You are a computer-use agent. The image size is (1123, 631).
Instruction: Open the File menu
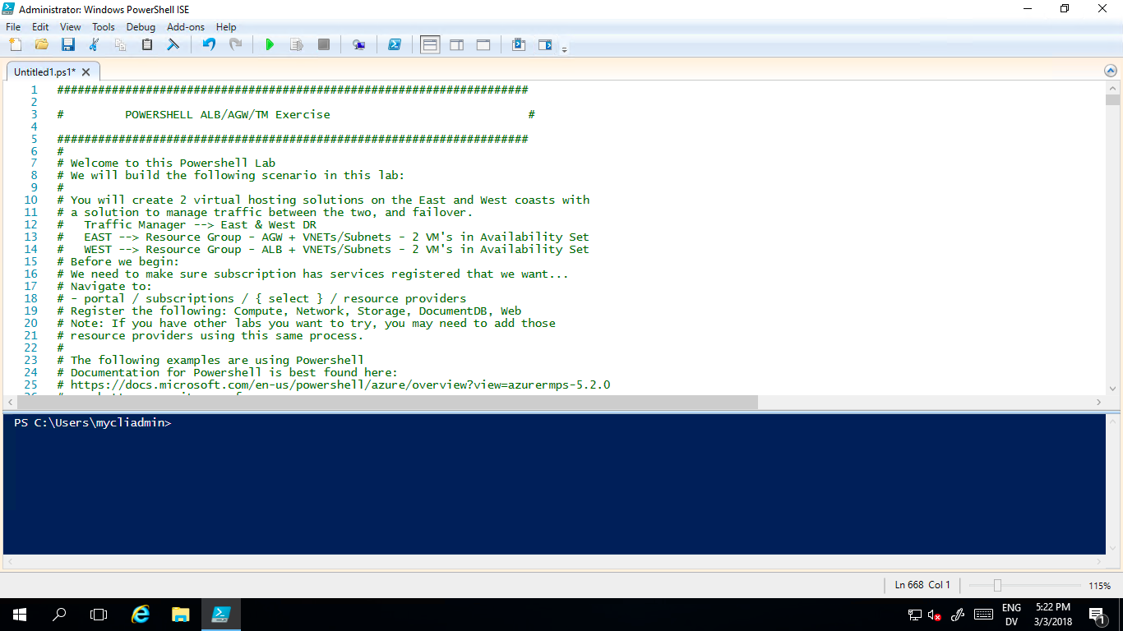click(13, 26)
